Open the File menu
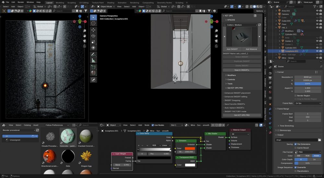Viewport: 324px width, 178px height. point(7,2)
